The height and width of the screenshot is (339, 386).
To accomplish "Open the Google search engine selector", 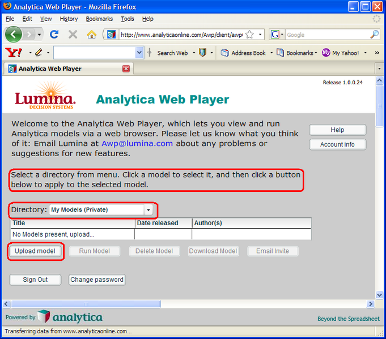I will [x=277, y=35].
